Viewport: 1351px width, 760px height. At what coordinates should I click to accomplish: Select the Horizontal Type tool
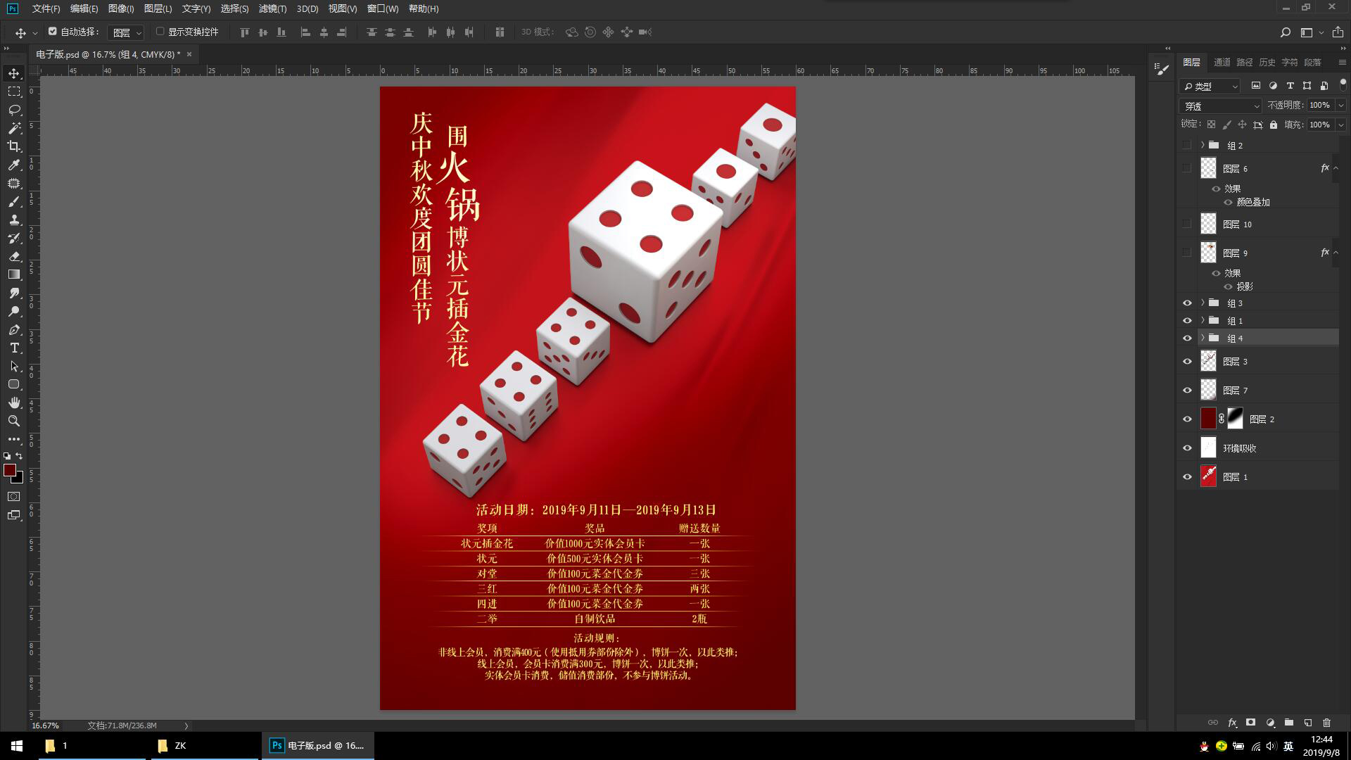click(14, 348)
